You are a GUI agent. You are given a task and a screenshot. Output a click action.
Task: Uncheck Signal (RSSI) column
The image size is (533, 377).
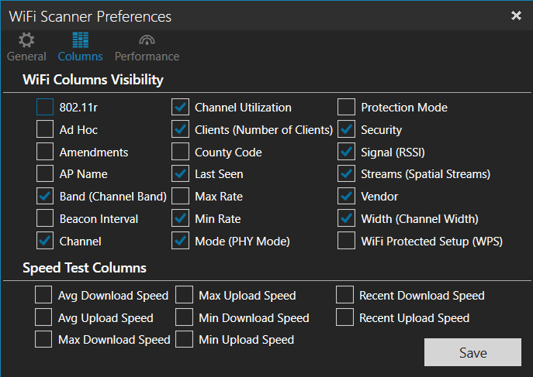346,152
